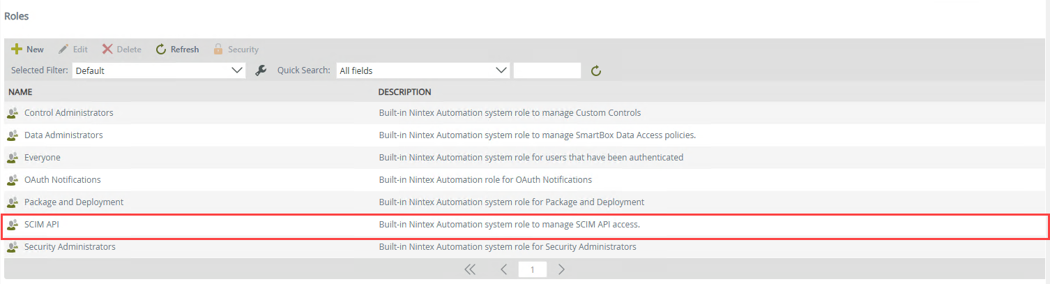
Task: Click the New role plus icon
Action: pyautogui.click(x=16, y=50)
